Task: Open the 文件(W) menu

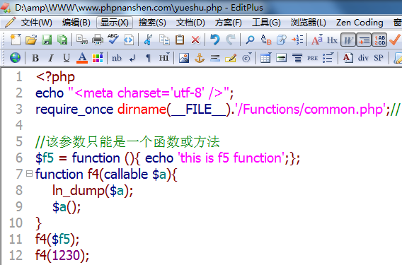Action: point(37,23)
